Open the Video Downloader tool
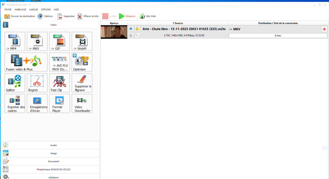This screenshot has width=329, height=179. [82, 103]
